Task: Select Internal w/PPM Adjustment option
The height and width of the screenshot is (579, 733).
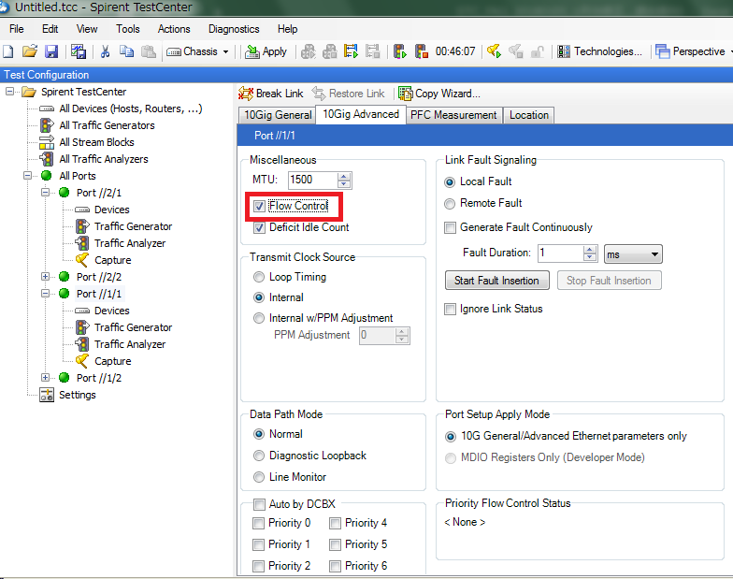Action: (x=258, y=318)
